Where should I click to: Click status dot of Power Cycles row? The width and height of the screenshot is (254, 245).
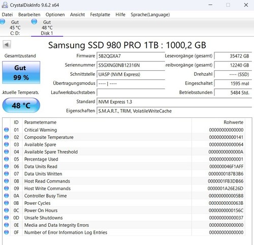click(7, 203)
